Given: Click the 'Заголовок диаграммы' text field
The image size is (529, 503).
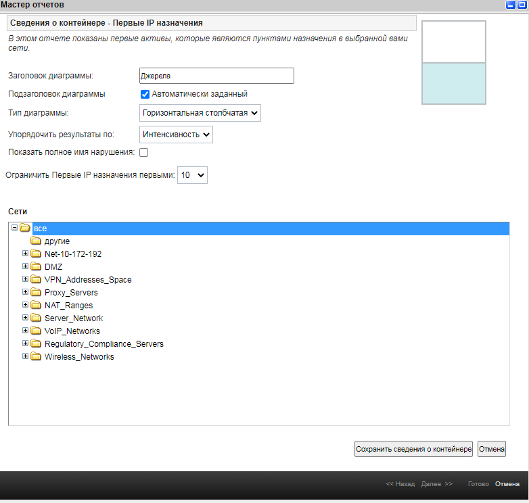Looking at the screenshot, I should (216, 76).
